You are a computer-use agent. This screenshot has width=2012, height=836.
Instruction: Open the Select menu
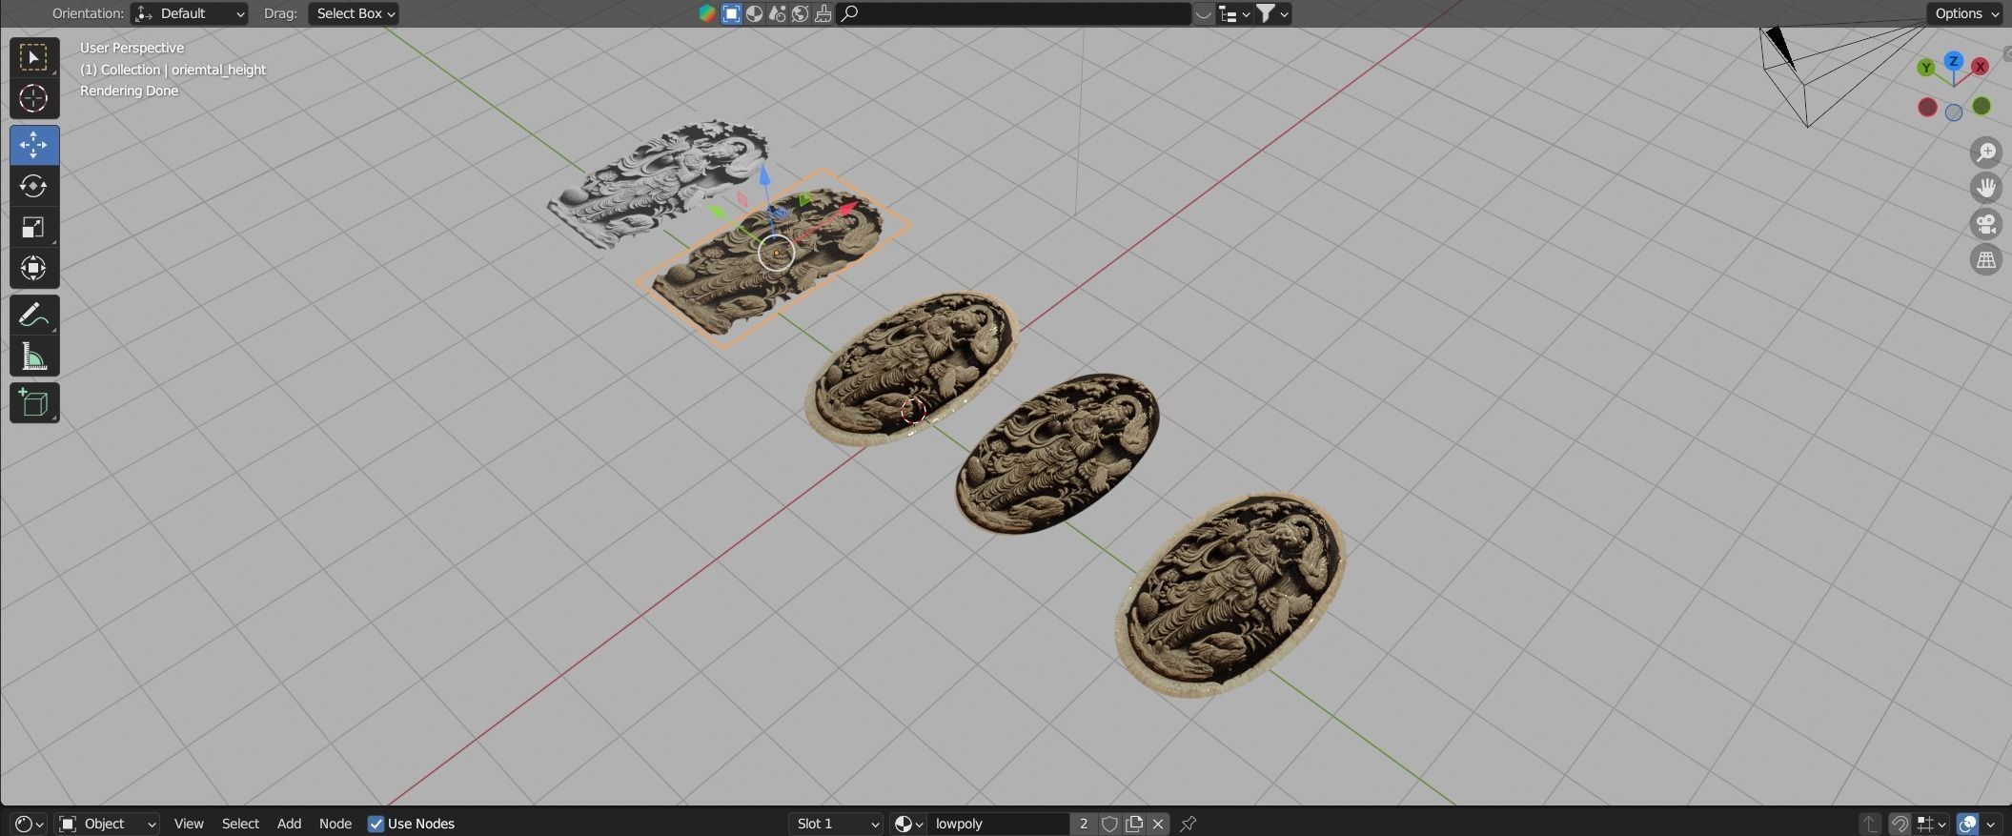pyautogui.click(x=240, y=824)
